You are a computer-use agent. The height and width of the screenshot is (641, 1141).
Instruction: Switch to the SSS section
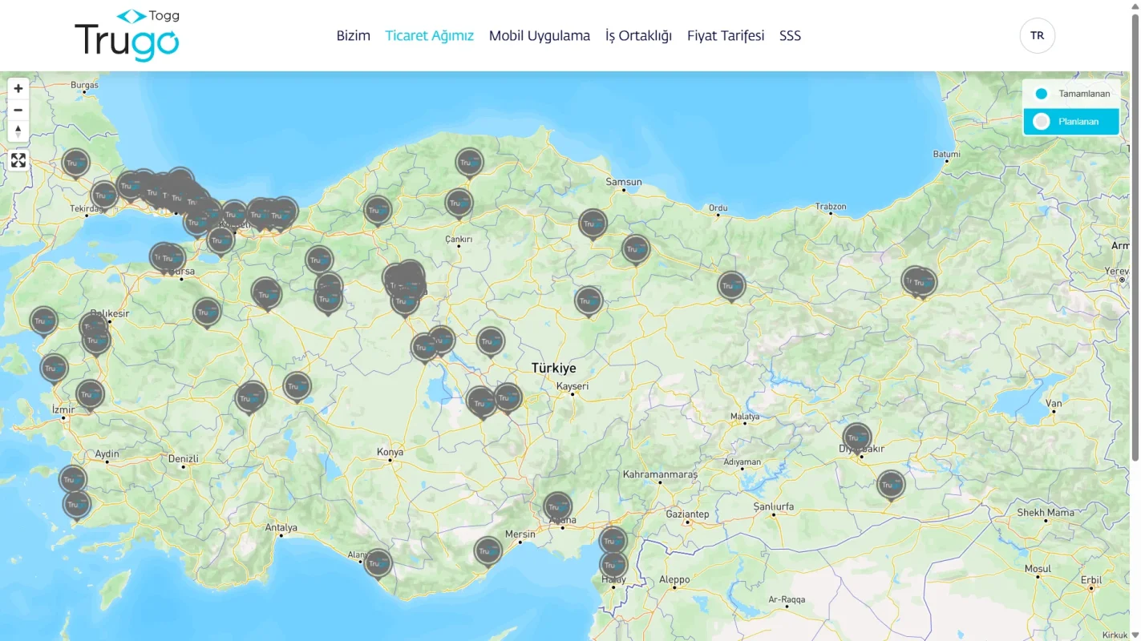790,35
